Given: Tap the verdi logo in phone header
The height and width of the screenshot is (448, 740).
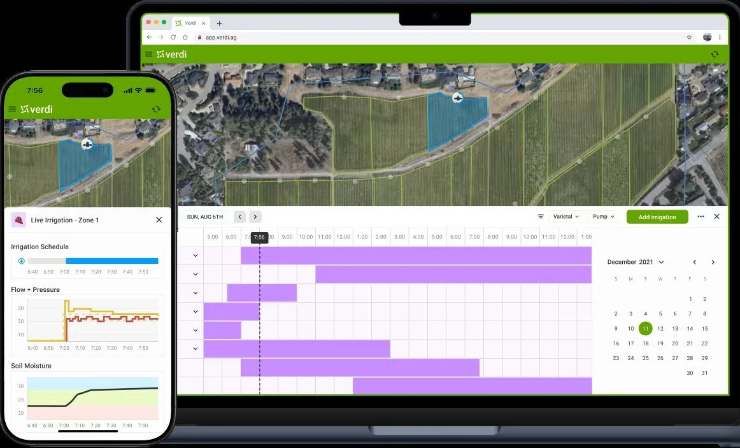Looking at the screenshot, I should pos(37,109).
